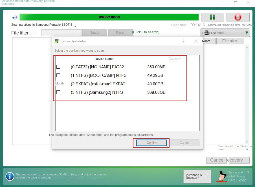Pause the scan using the pause icon
255x187 pixels.
coord(212,17)
